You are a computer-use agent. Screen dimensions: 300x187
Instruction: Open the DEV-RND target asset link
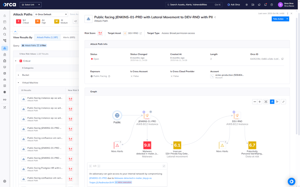[x=133, y=33]
